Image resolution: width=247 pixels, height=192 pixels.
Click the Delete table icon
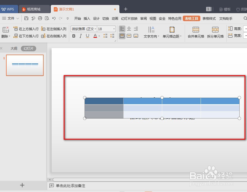[x=6, y=29]
